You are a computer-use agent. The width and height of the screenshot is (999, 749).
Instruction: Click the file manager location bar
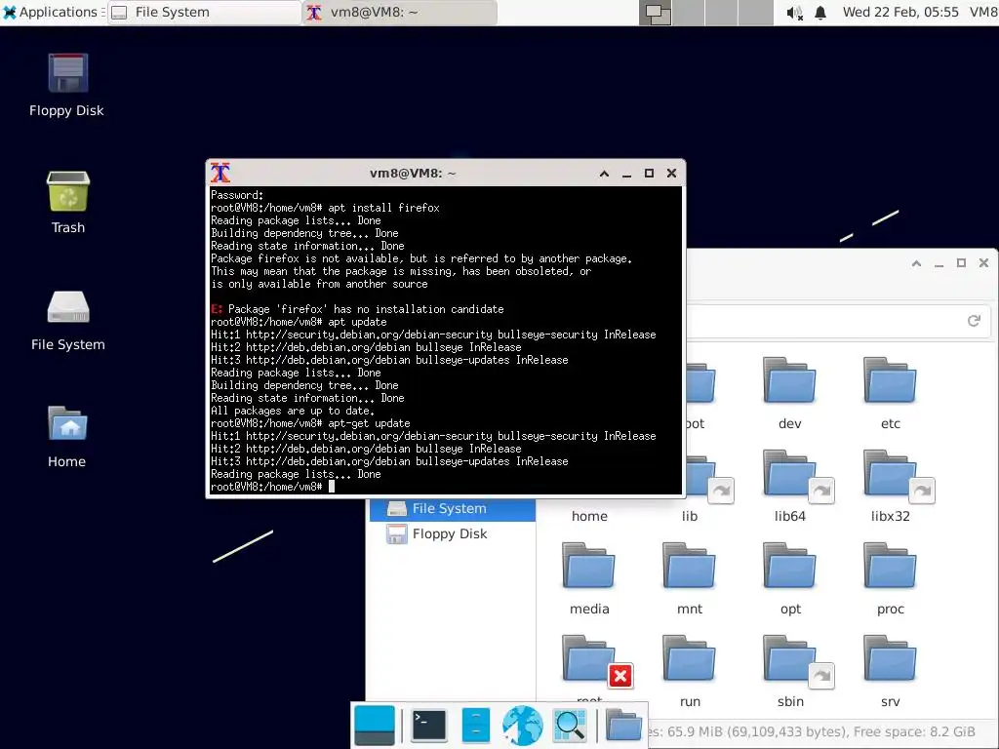tap(821, 321)
